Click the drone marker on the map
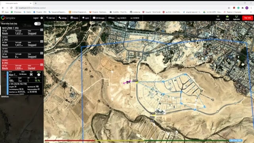254x143 pixels. (128, 82)
